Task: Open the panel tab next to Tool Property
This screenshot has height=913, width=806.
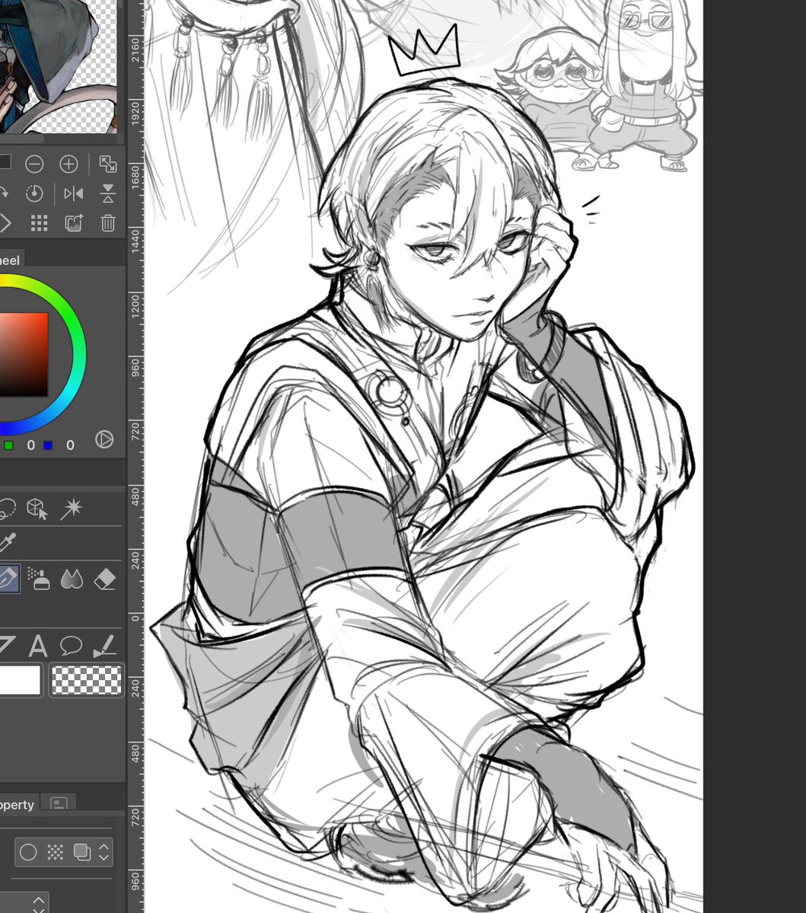Action: (x=59, y=803)
